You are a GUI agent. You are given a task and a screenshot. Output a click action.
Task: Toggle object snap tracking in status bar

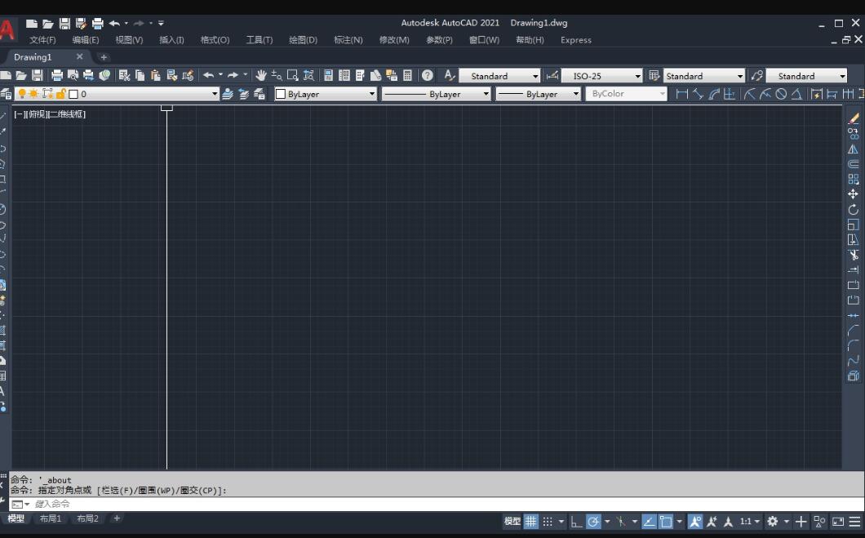point(650,521)
